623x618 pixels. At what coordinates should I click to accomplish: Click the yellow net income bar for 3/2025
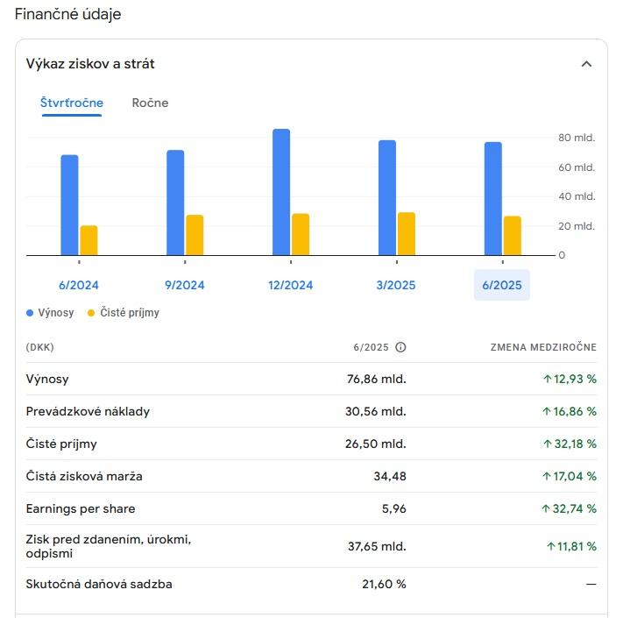(x=407, y=233)
